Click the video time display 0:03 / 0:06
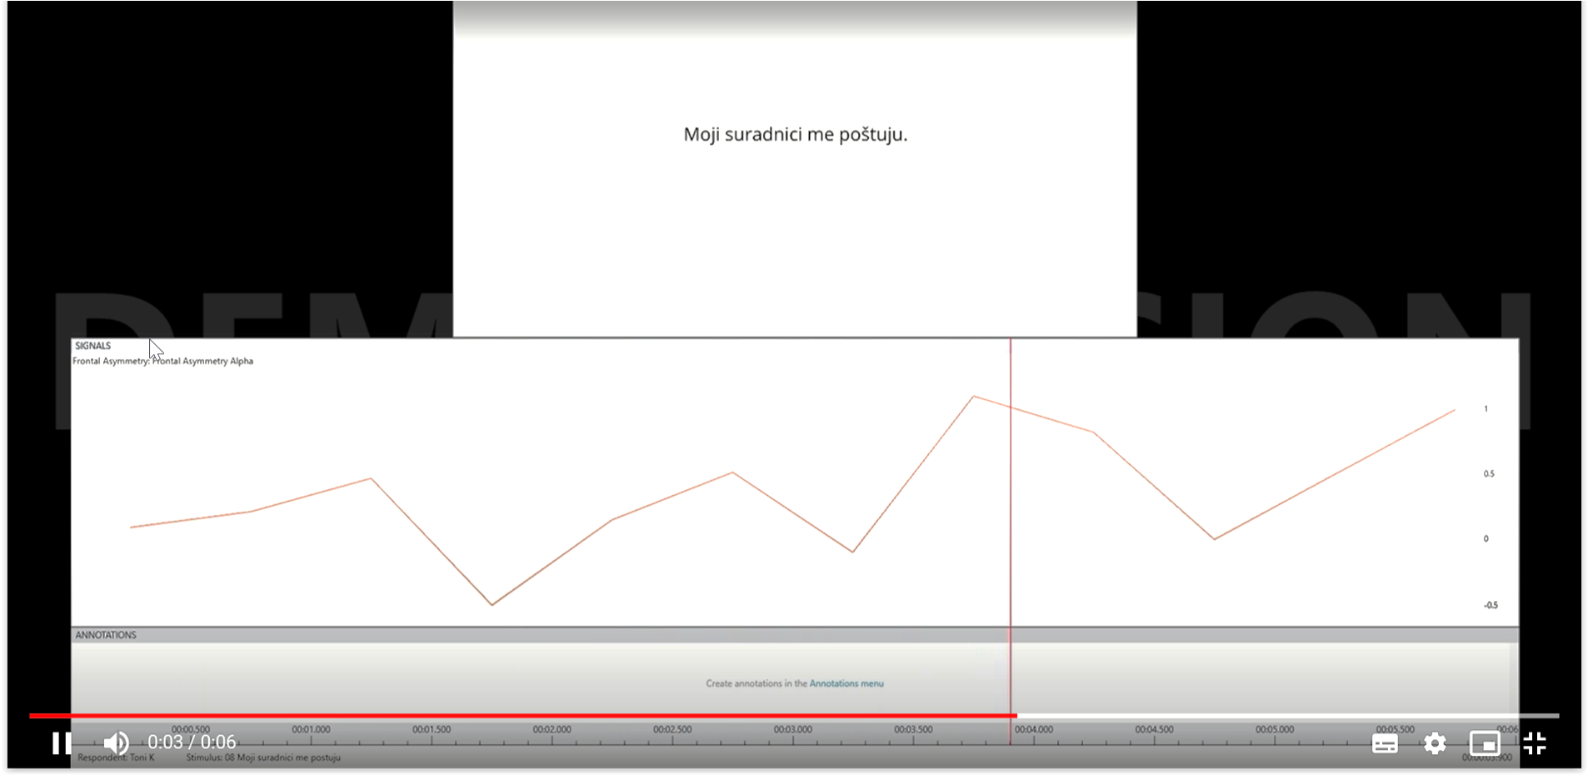Image resolution: width=1588 pixels, height=775 pixels. (x=192, y=742)
